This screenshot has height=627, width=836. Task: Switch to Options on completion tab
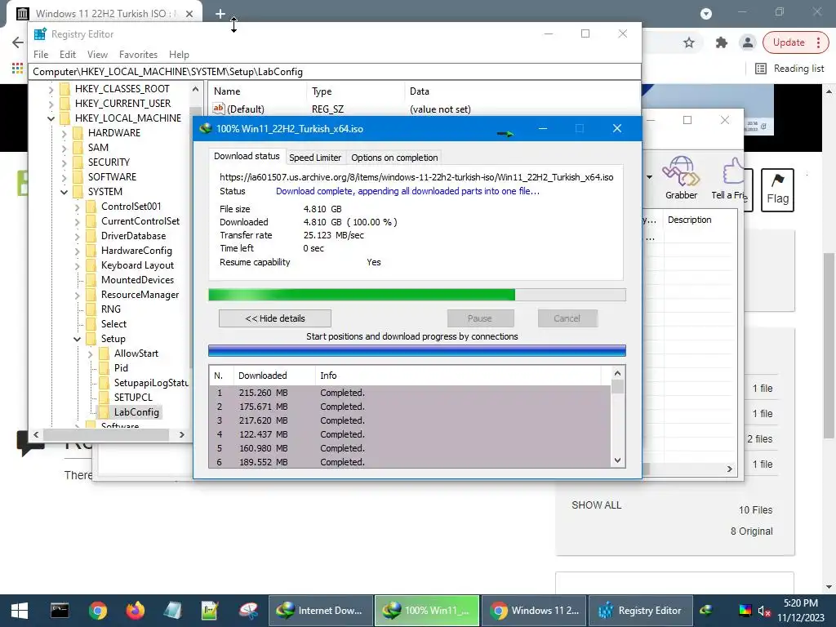point(394,158)
